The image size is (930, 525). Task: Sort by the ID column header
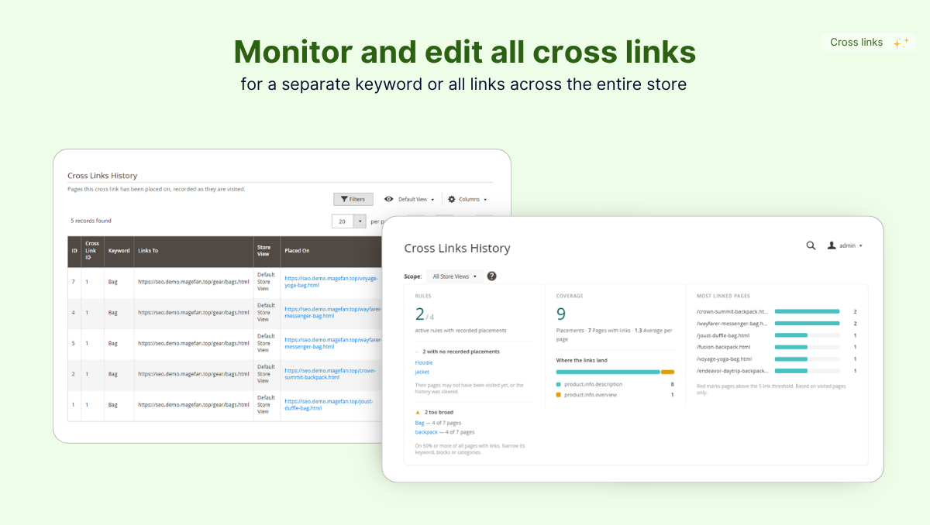click(74, 251)
